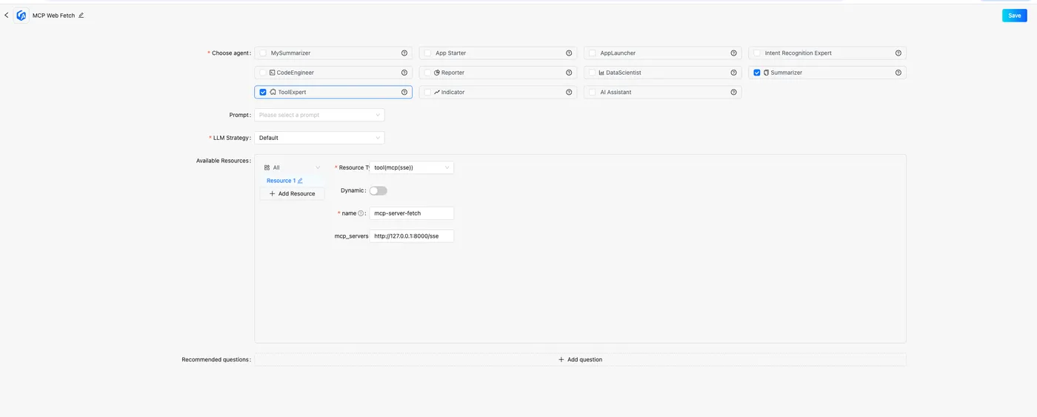Click the Available Resources label

pyautogui.click(x=222, y=161)
